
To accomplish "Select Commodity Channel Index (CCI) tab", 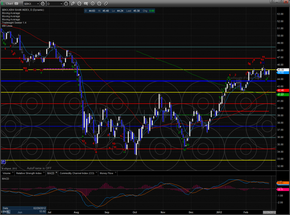I will pyautogui.click(x=77, y=173).
